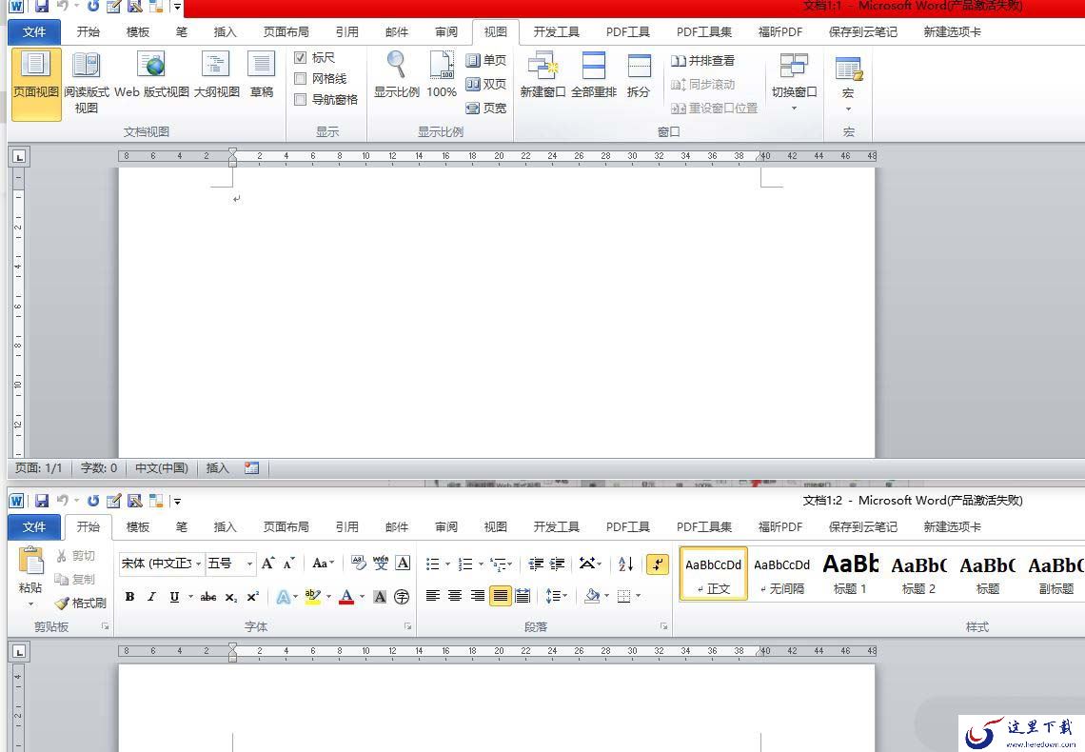
Task: Click Grow Font icon
Action: click(267, 564)
